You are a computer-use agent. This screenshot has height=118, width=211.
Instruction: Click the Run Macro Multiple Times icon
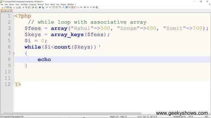pyautogui.click(x=94, y=7)
